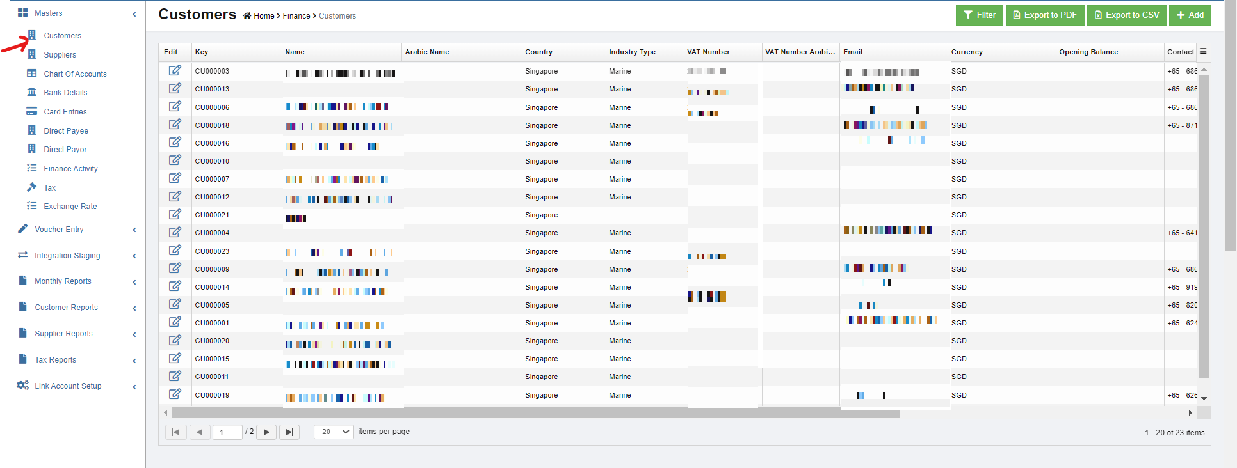
Task: Click the Tax gavel icon in sidebar
Action: click(31, 187)
